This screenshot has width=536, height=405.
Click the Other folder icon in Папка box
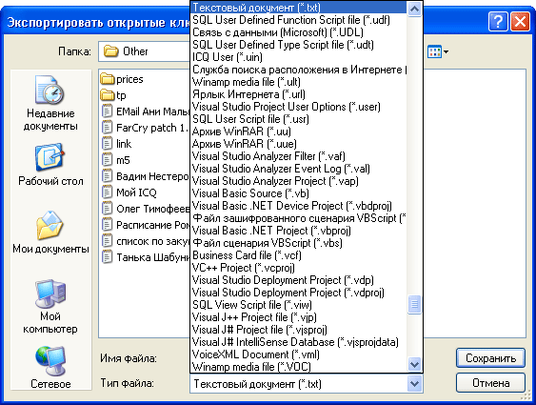coord(110,51)
